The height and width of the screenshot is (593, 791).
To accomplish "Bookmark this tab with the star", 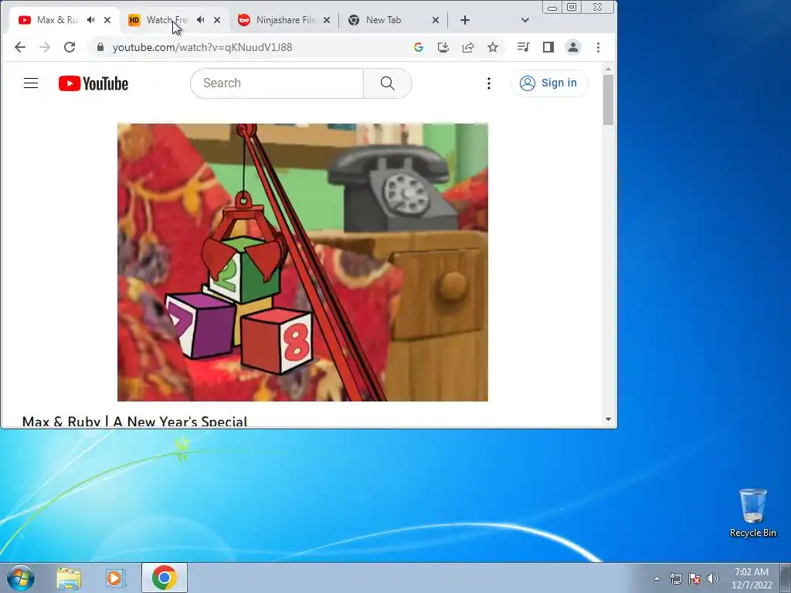I will point(493,47).
